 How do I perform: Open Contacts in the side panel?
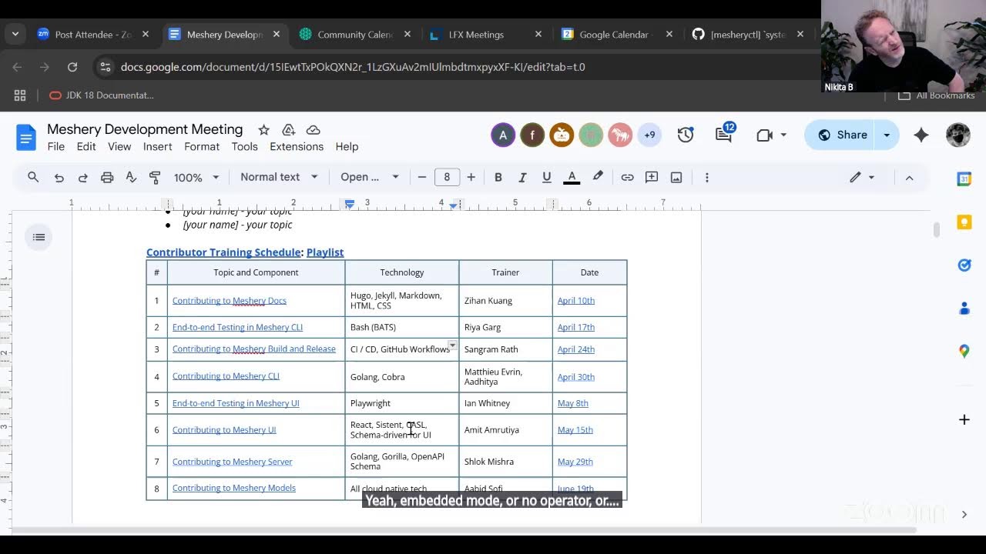pyautogui.click(x=964, y=308)
